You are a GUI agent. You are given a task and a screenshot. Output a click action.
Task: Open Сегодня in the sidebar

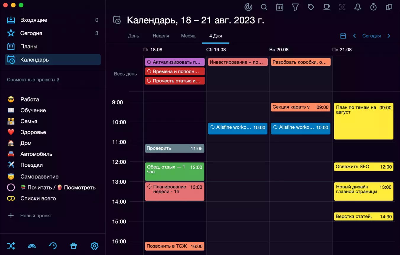pyautogui.click(x=53, y=33)
